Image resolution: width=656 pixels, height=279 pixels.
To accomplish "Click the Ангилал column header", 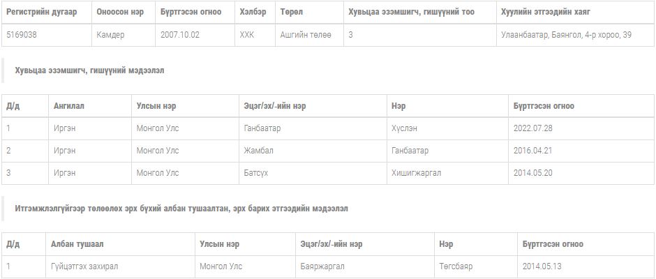I will [x=69, y=106].
